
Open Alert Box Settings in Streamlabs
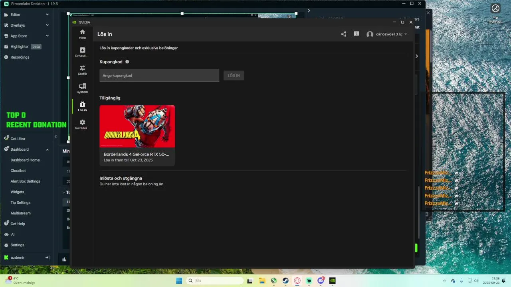(x=25, y=181)
